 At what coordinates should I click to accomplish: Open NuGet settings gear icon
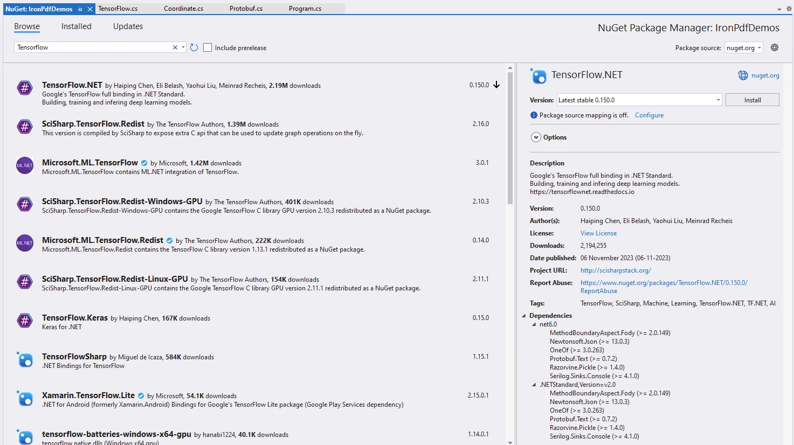click(775, 47)
